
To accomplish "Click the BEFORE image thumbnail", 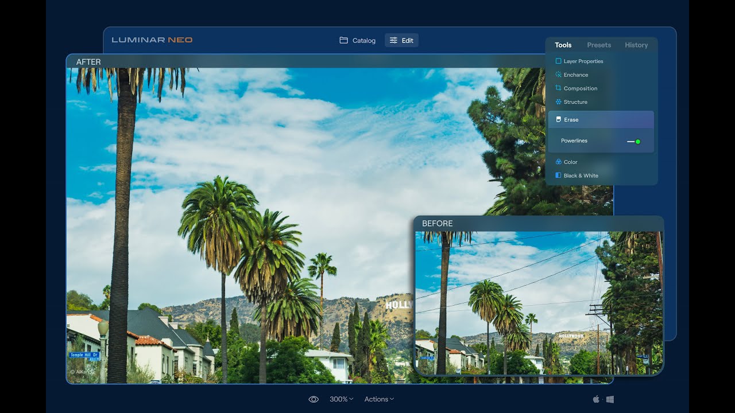I will point(539,303).
